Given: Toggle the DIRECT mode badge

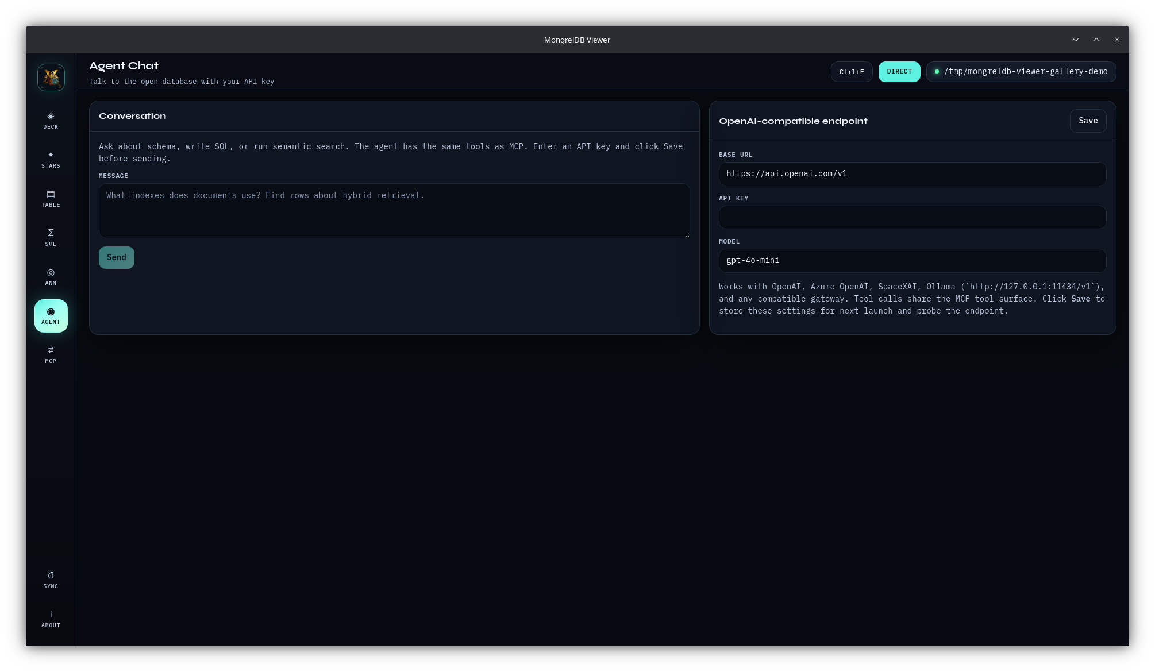Looking at the screenshot, I should 899,72.
